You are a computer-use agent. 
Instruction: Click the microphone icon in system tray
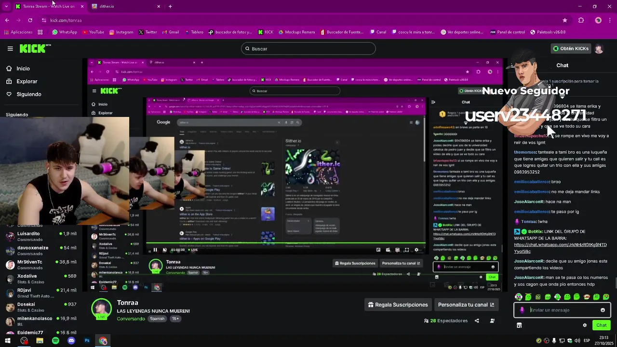(x=554, y=341)
